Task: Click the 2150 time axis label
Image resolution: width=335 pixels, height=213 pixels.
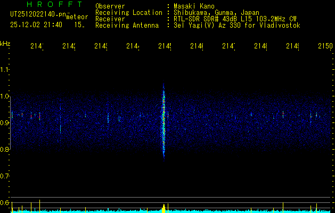Action: pos(325,46)
